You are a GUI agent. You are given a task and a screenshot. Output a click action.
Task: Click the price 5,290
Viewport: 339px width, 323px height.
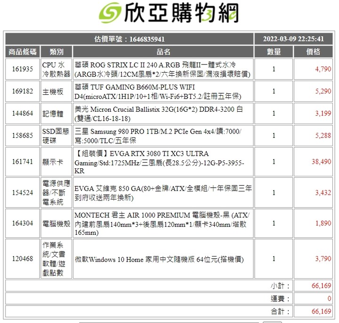click(323, 91)
